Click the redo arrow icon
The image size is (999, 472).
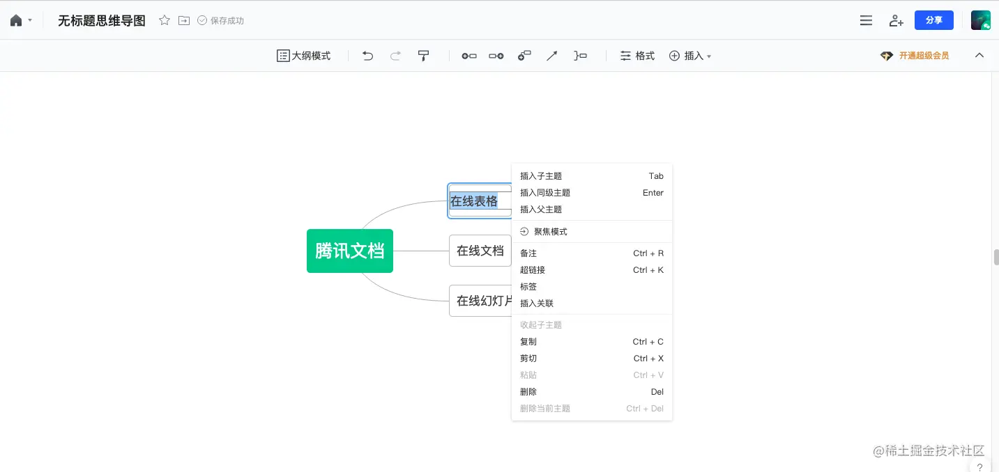[395, 56]
